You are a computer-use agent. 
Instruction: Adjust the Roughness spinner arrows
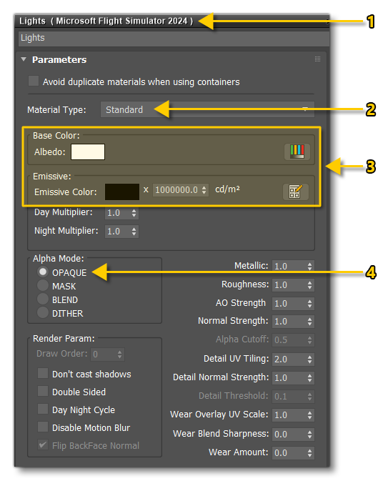pyautogui.click(x=310, y=285)
